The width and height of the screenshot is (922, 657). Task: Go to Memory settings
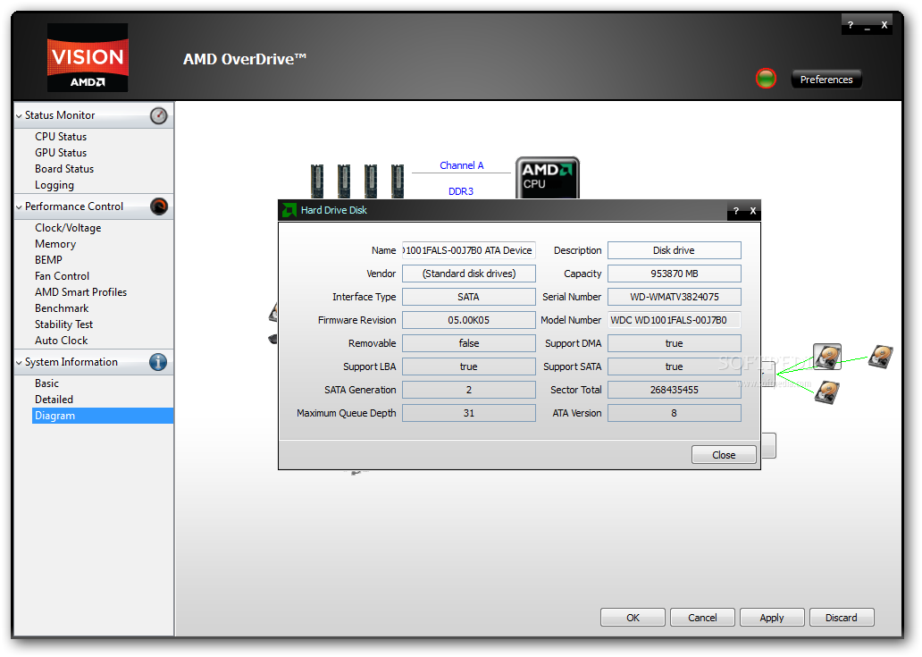[55, 244]
